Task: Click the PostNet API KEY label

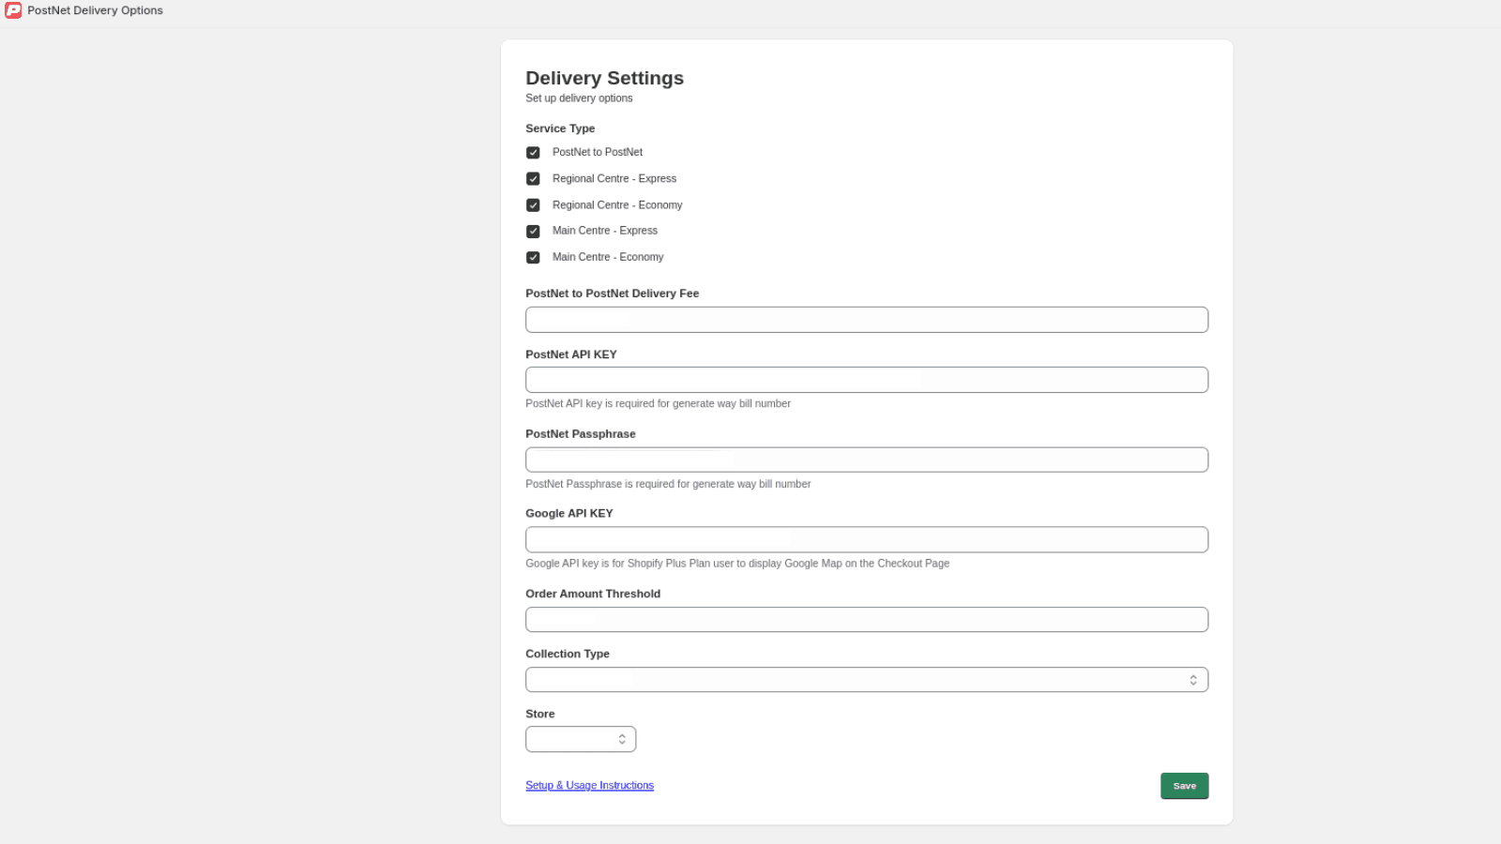Action: pyautogui.click(x=571, y=354)
